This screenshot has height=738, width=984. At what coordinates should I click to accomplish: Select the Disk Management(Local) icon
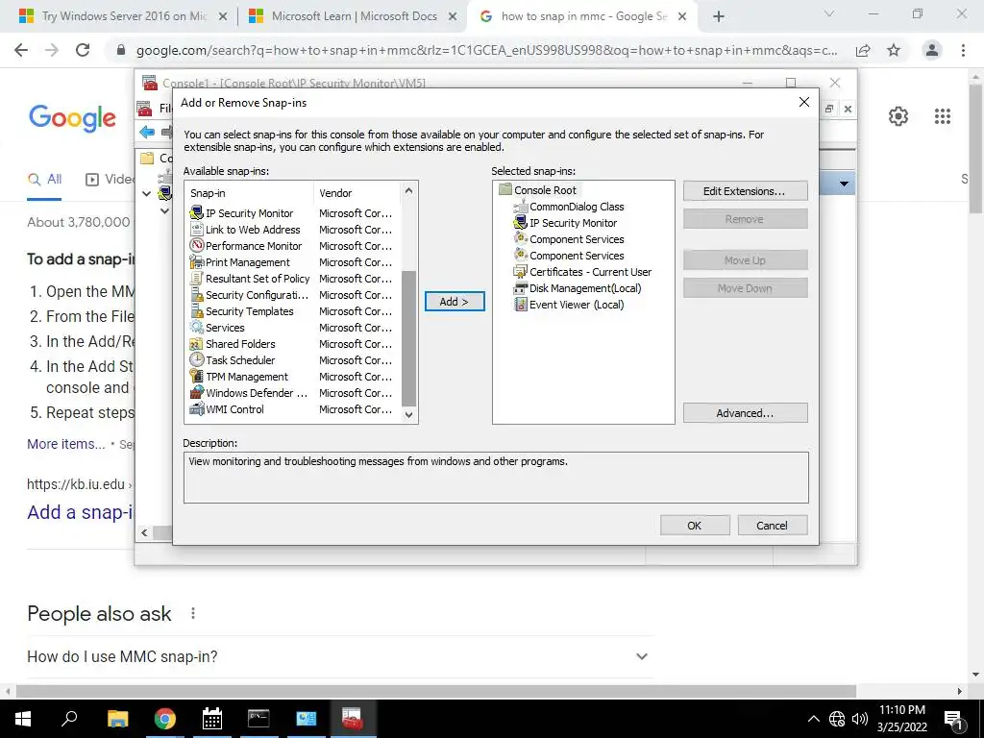tap(520, 288)
